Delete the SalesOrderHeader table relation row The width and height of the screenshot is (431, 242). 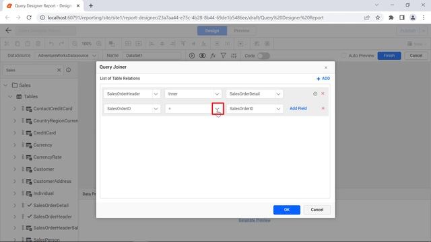pos(323,93)
